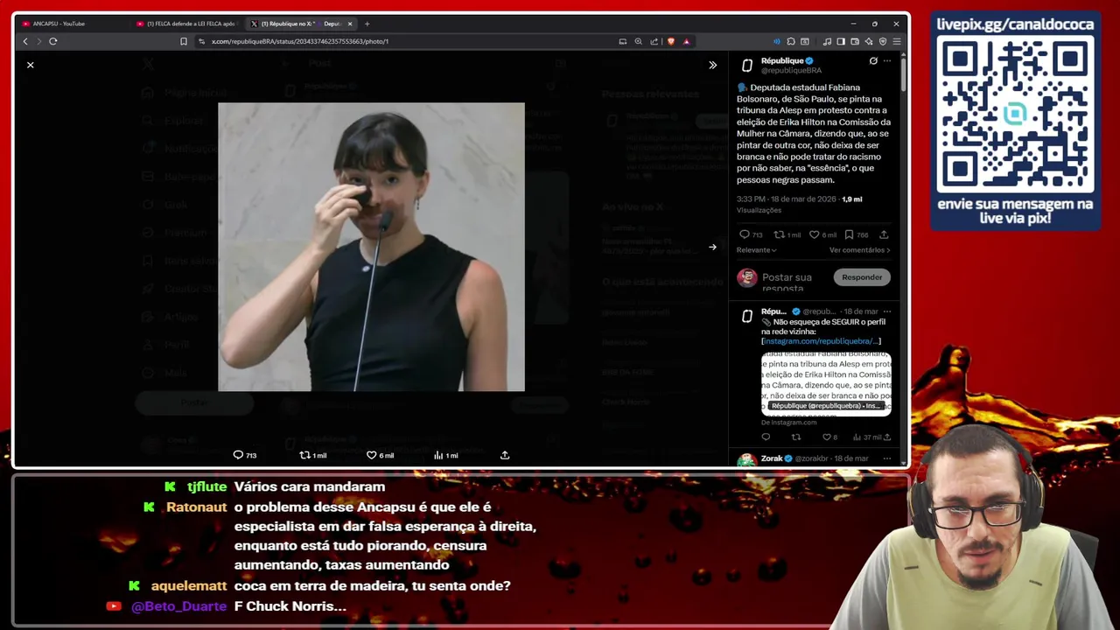
Task: Bookmark the post with the 766 bookmark icon
Action: click(849, 234)
